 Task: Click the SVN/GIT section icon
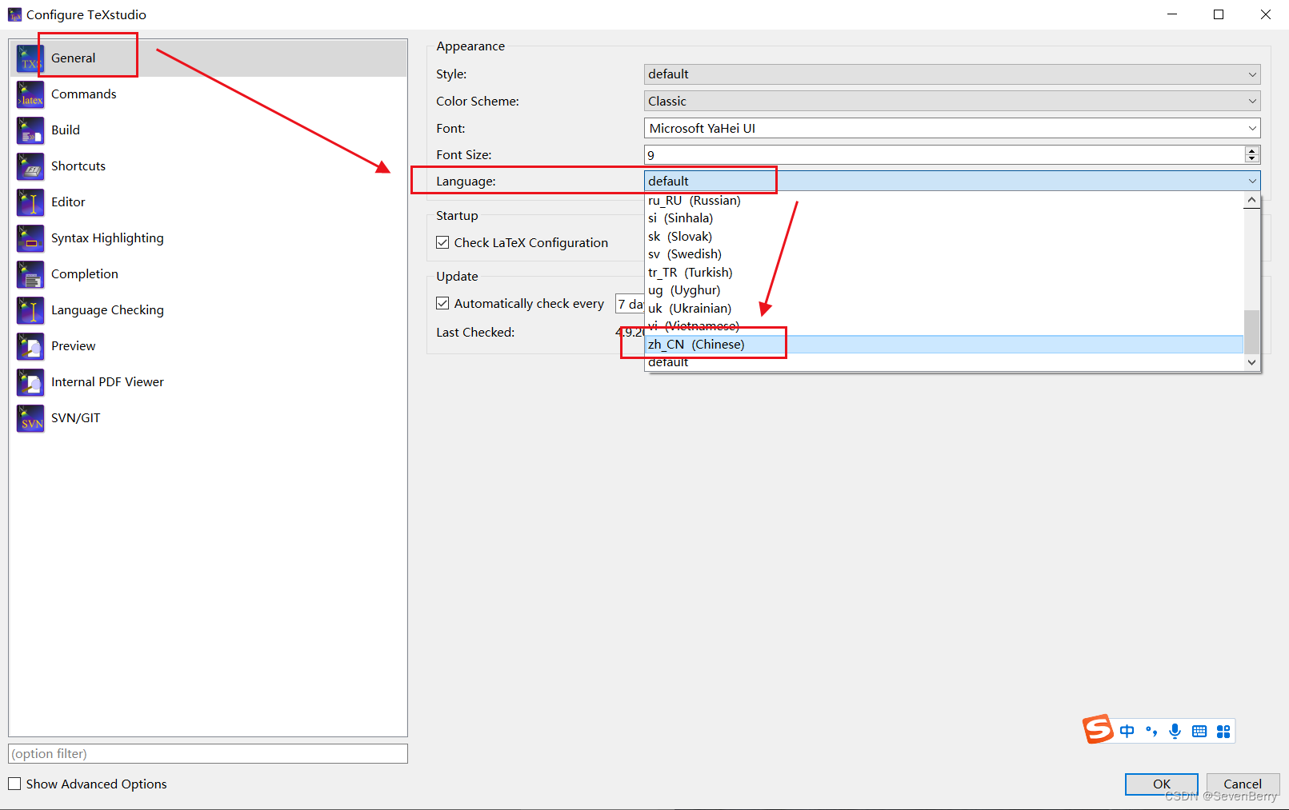(30, 418)
